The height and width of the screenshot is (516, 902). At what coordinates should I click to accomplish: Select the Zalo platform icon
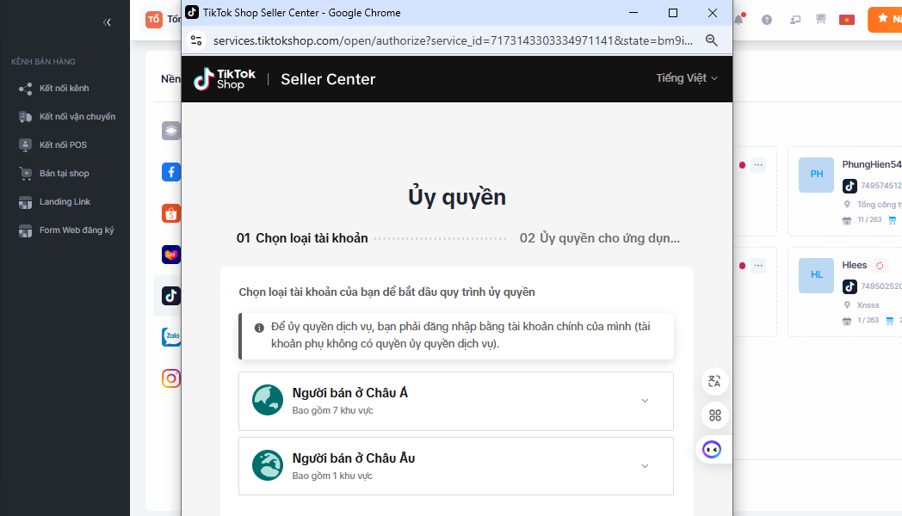pos(171,337)
